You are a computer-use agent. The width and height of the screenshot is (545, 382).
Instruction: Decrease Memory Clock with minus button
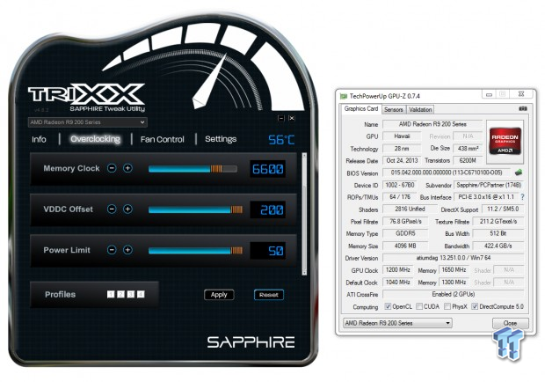[x=112, y=168]
